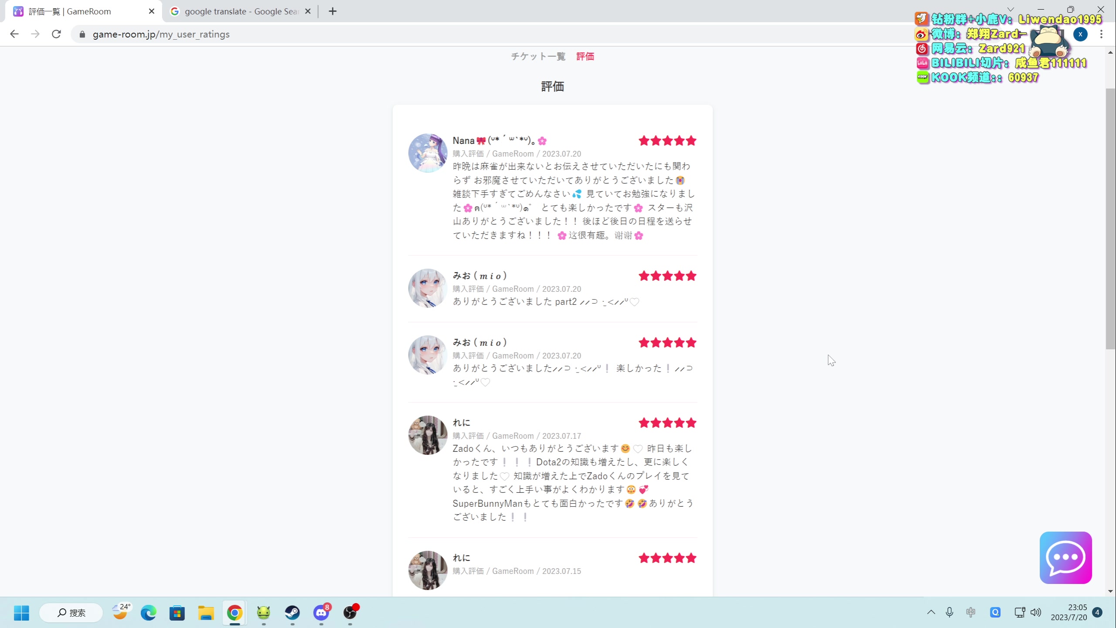
Task: Click the OBS Studio taskbar icon
Action: (x=350, y=613)
